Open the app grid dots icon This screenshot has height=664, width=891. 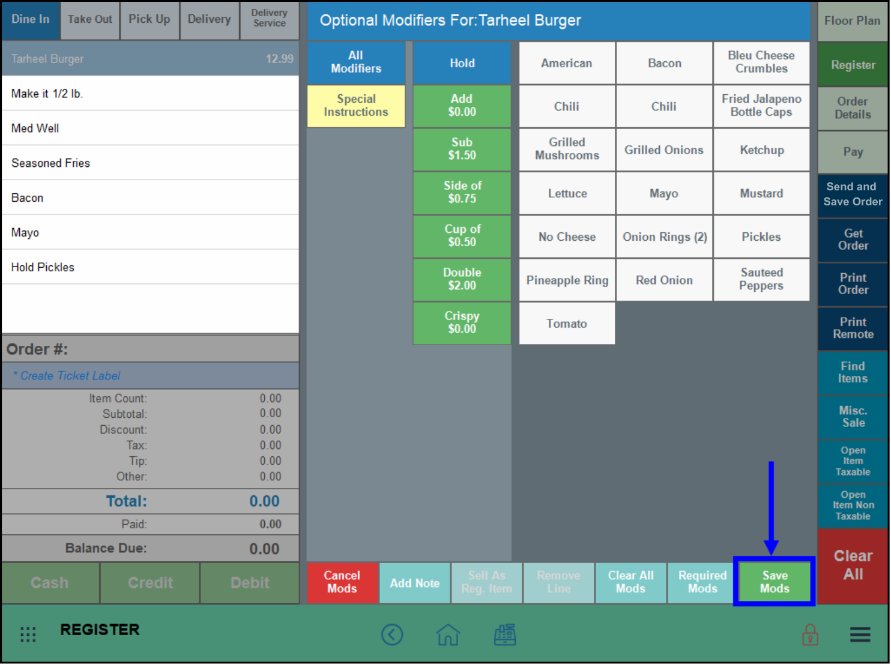(28, 635)
